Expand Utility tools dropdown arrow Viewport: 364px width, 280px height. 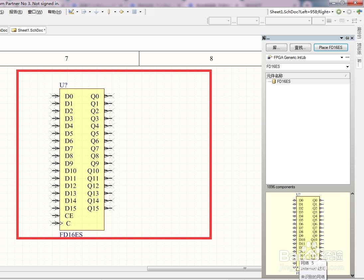pos(77,12)
